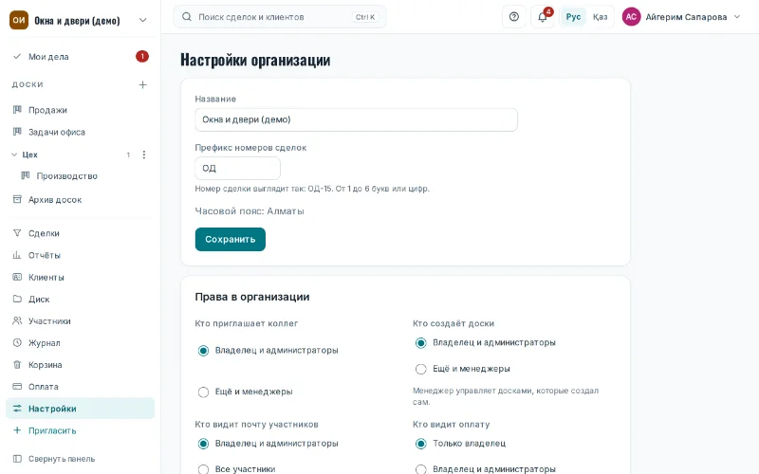The image size is (759, 474).
Task: Focus the Поиск сделок и клиентов search box
Action: point(280,17)
